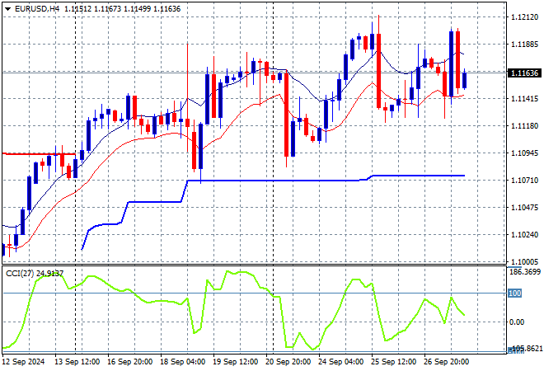Select the 1.11180 price scale label
Screen dimensions: 544x371
(x=524, y=126)
